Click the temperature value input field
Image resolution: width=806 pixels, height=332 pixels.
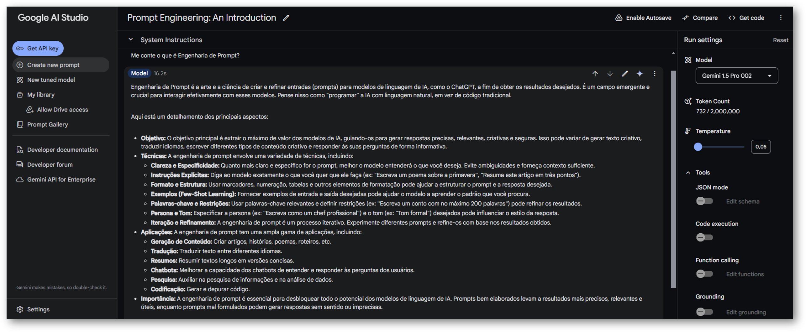[x=761, y=147]
